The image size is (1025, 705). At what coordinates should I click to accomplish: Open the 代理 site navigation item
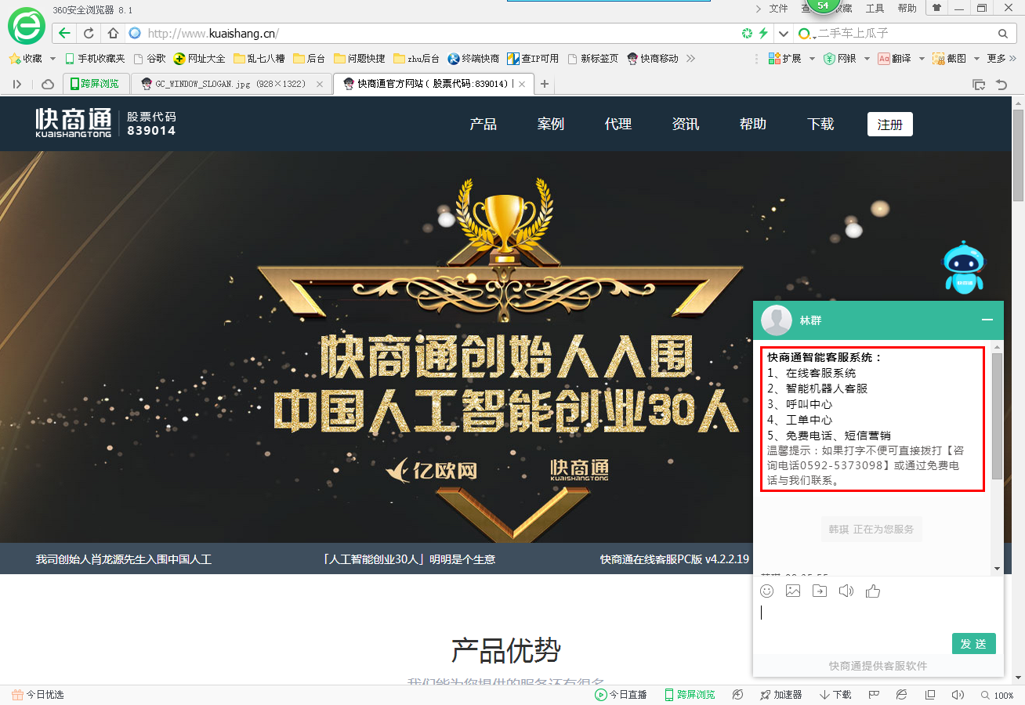pyautogui.click(x=618, y=124)
